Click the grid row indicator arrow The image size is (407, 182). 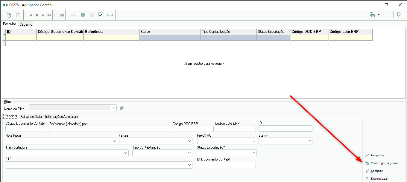coord(4,35)
